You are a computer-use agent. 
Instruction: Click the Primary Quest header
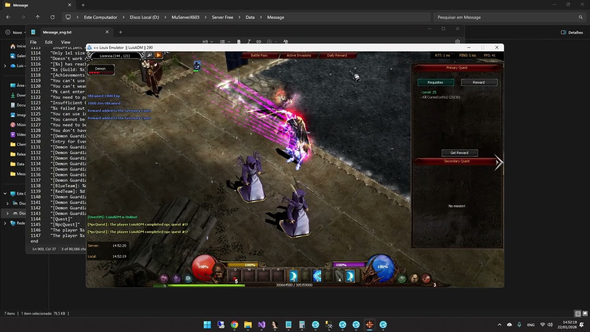457,67
